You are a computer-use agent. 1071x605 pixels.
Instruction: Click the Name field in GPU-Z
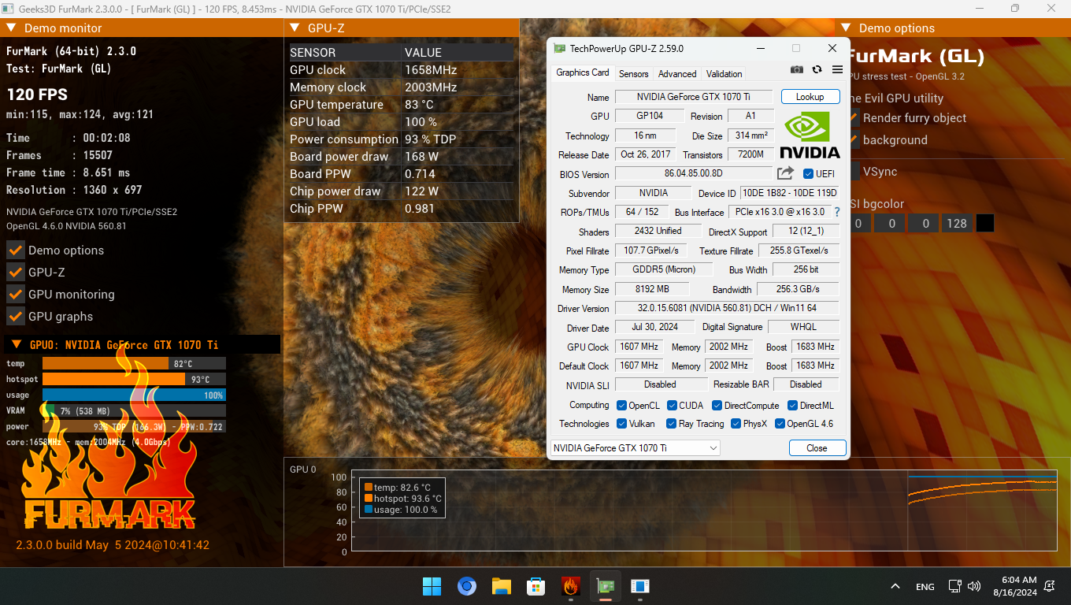[692, 97]
